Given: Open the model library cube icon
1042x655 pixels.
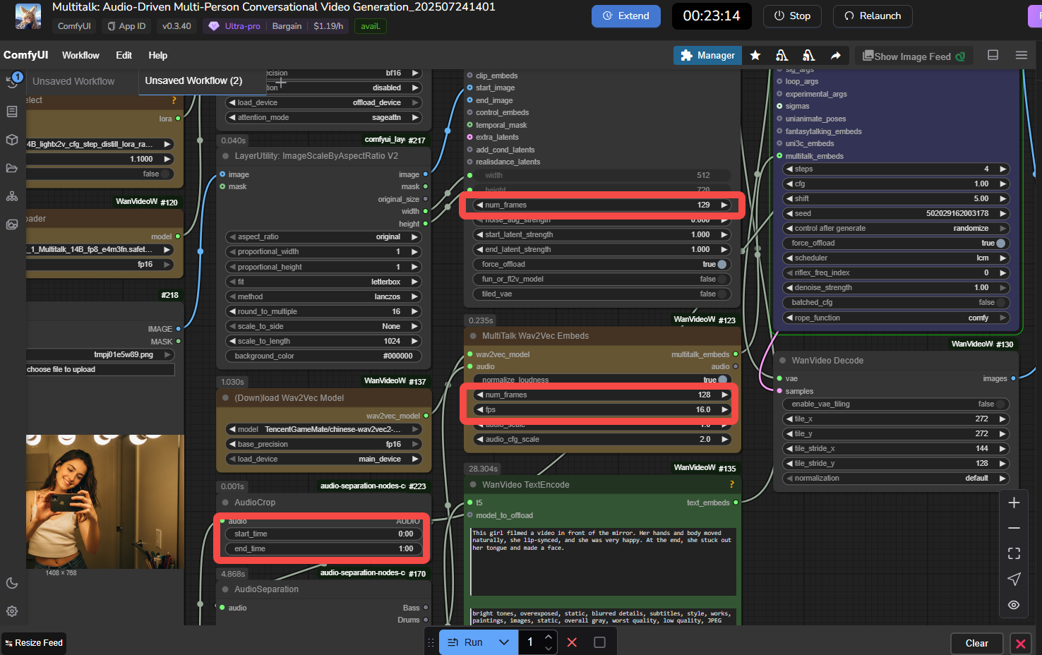Looking at the screenshot, I should point(12,140).
